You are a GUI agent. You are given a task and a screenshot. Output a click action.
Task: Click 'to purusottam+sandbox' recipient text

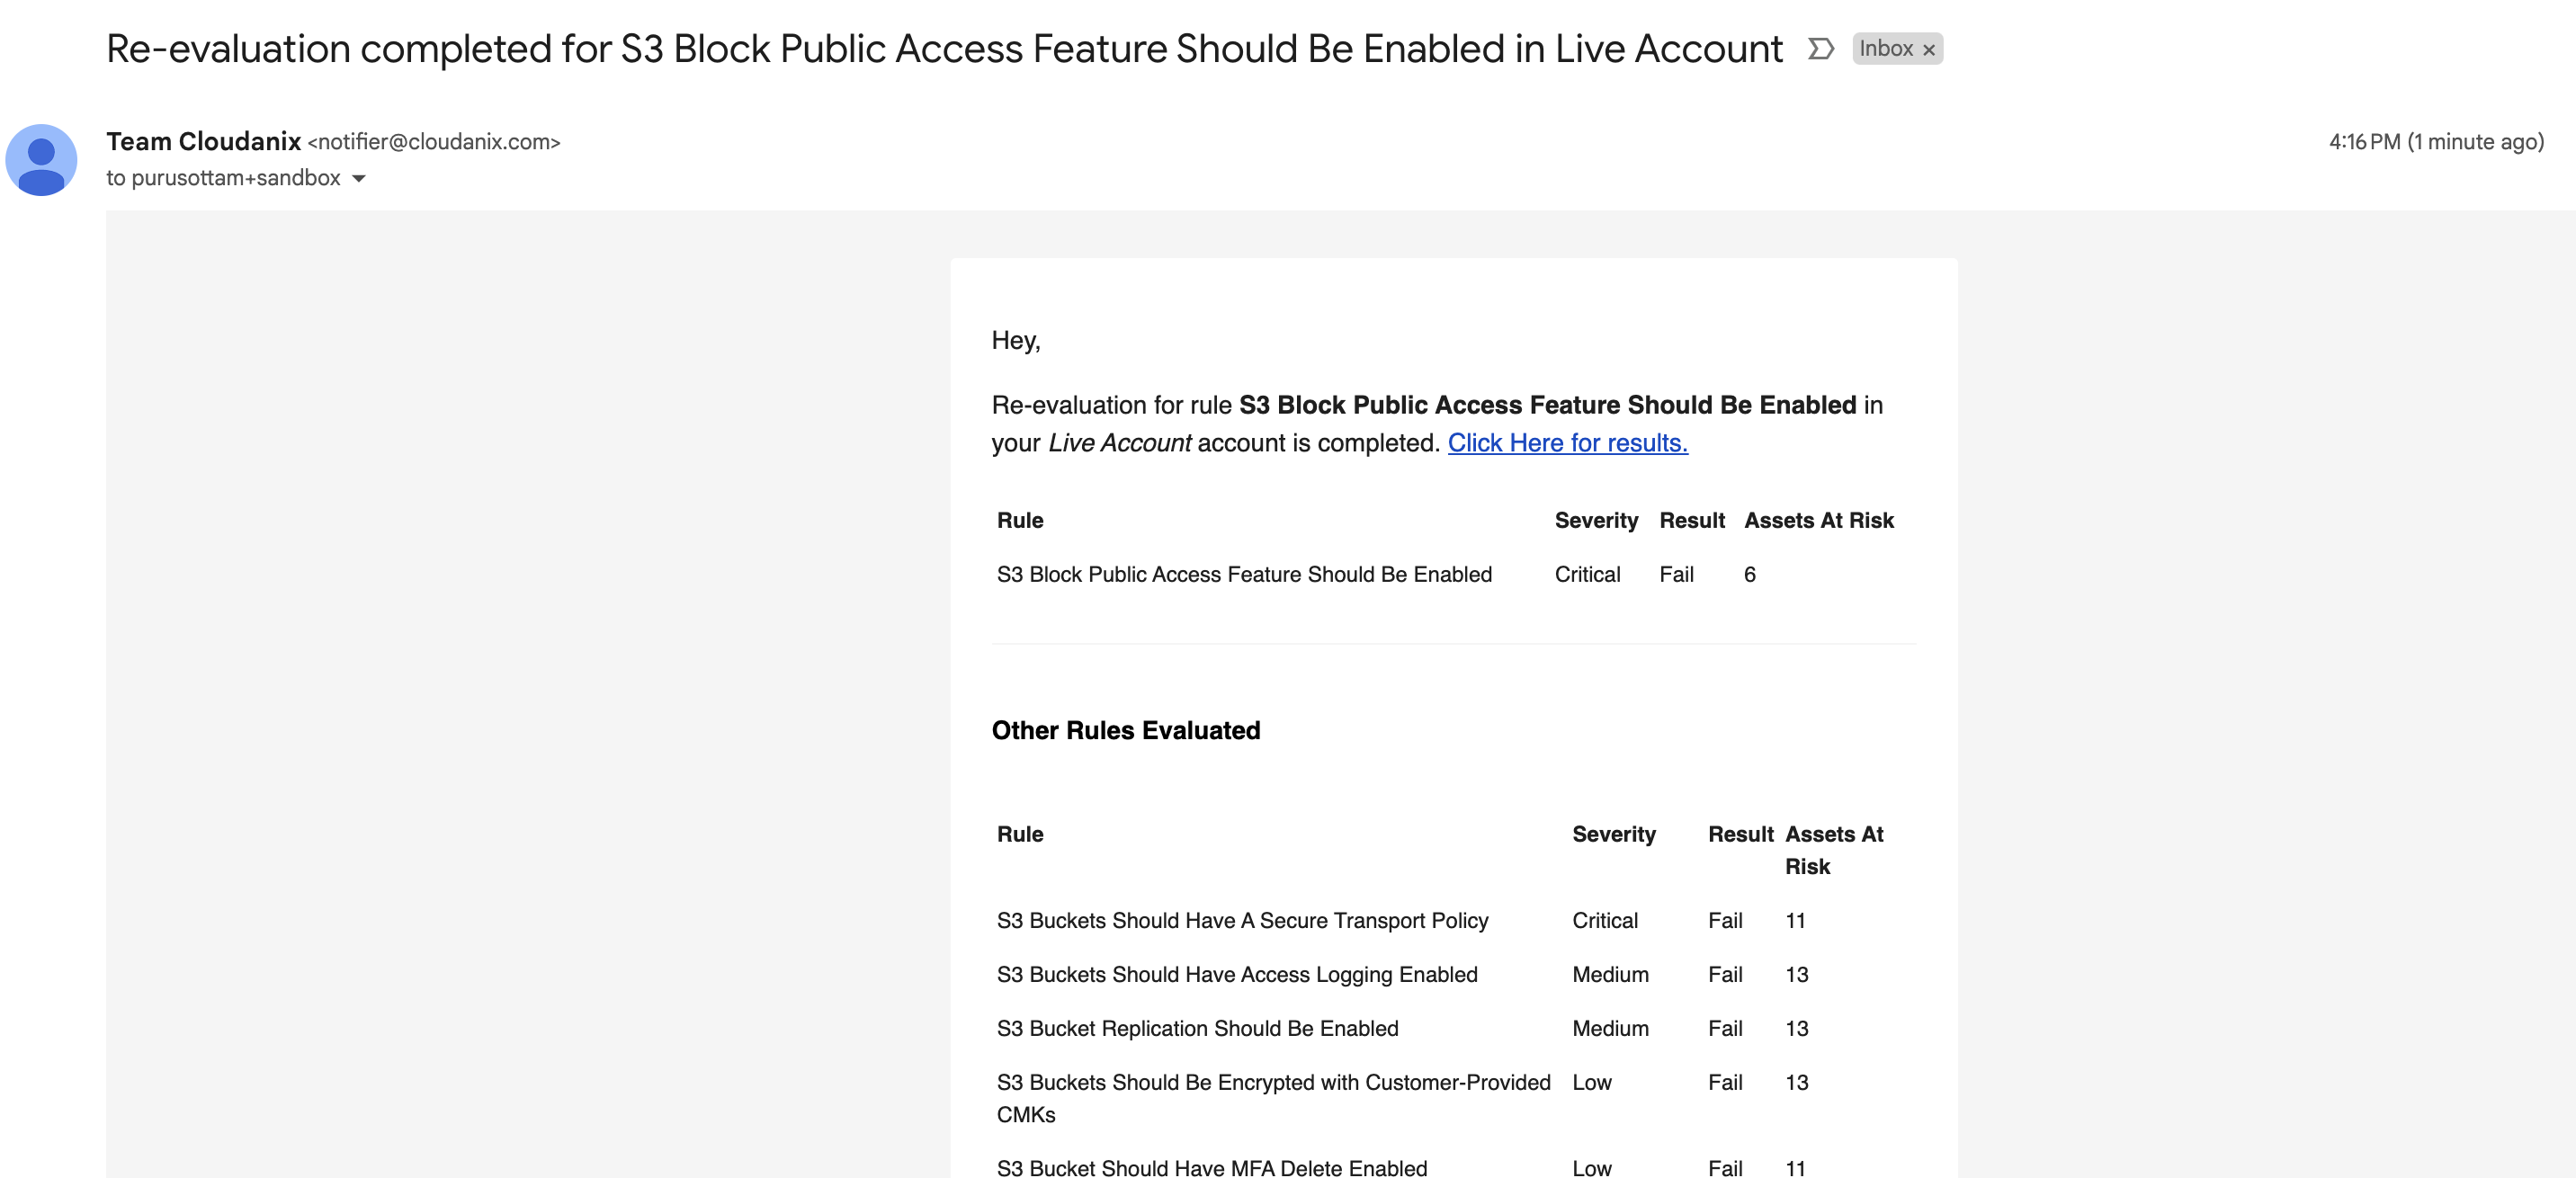223,178
